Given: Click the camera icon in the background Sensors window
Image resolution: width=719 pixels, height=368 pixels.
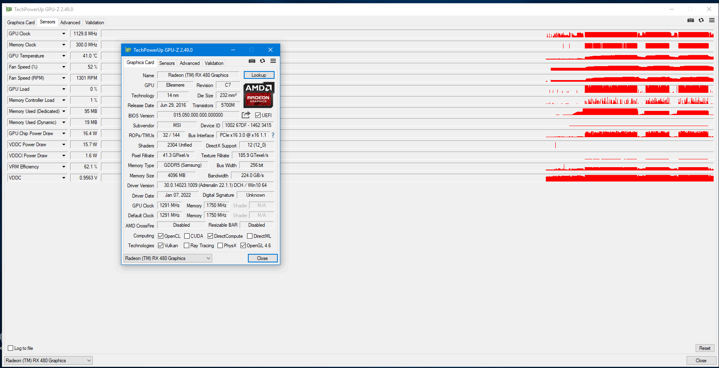Looking at the screenshot, I should (x=691, y=20).
